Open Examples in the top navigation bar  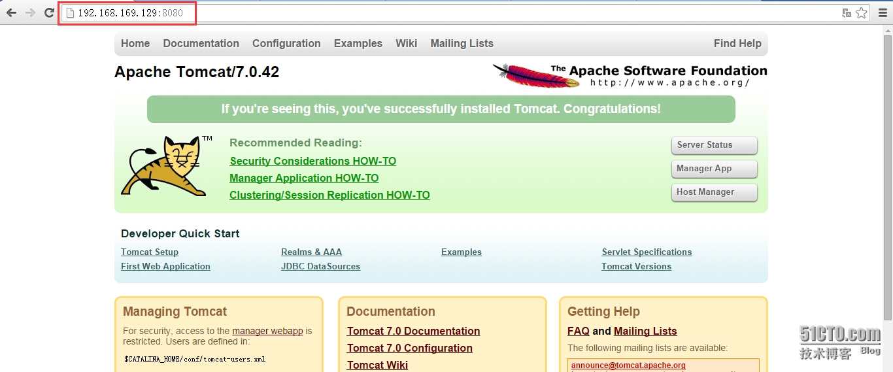pyautogui.click(x=358, y=43)
